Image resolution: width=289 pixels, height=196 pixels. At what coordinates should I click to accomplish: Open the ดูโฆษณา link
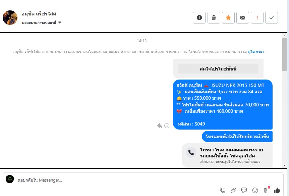[256, 51]
